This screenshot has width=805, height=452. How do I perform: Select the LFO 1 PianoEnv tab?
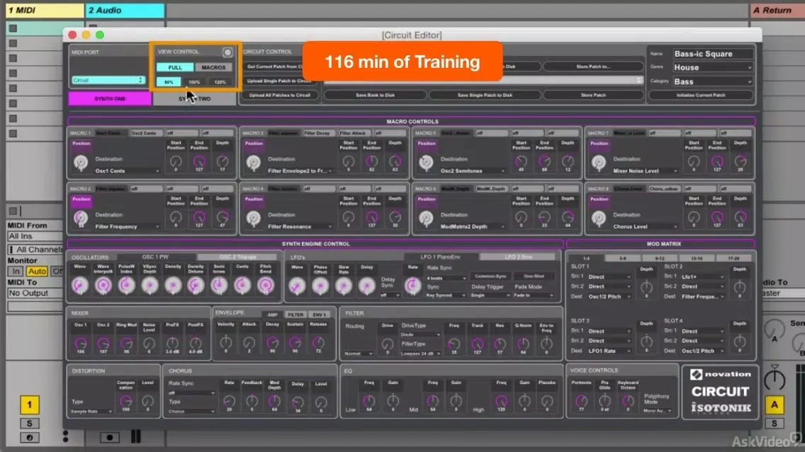click(441, 257)
